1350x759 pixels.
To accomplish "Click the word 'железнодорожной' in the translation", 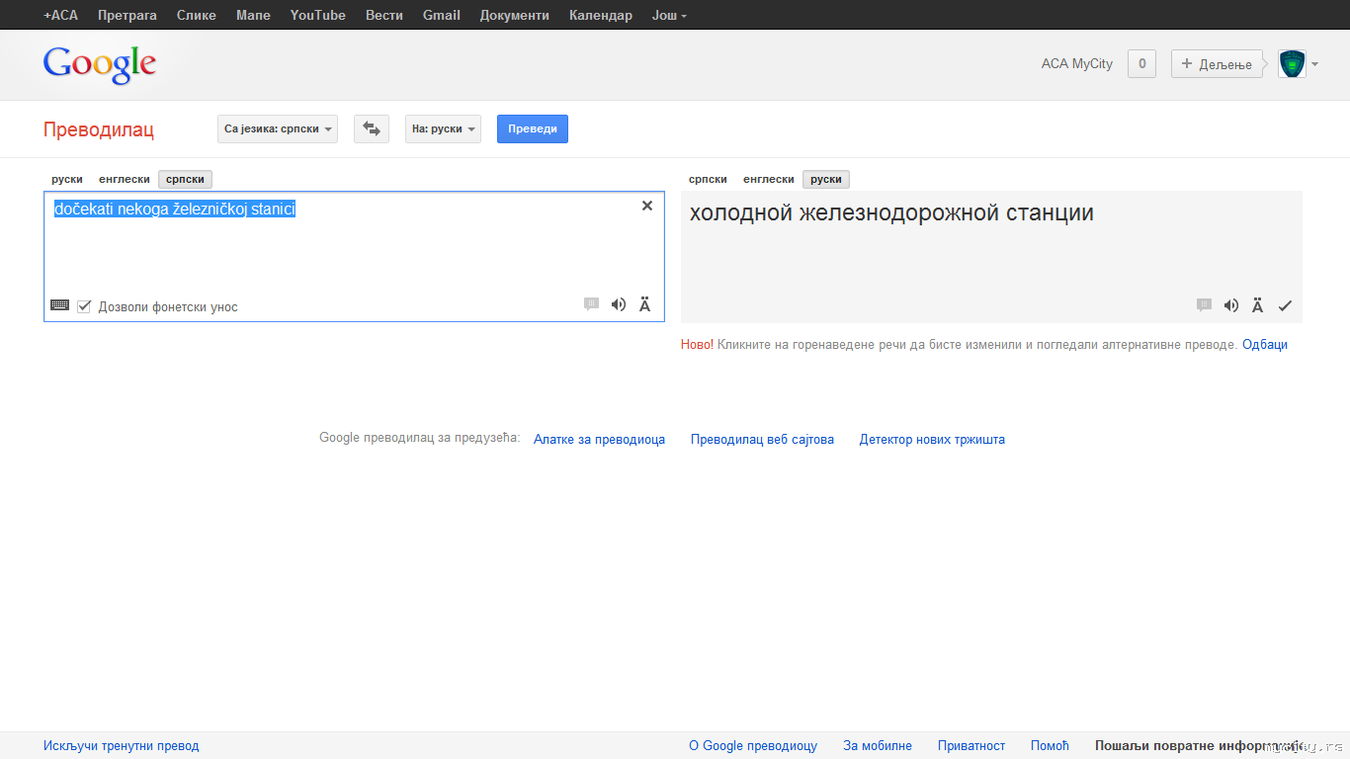I will click(x=900, y=212).
